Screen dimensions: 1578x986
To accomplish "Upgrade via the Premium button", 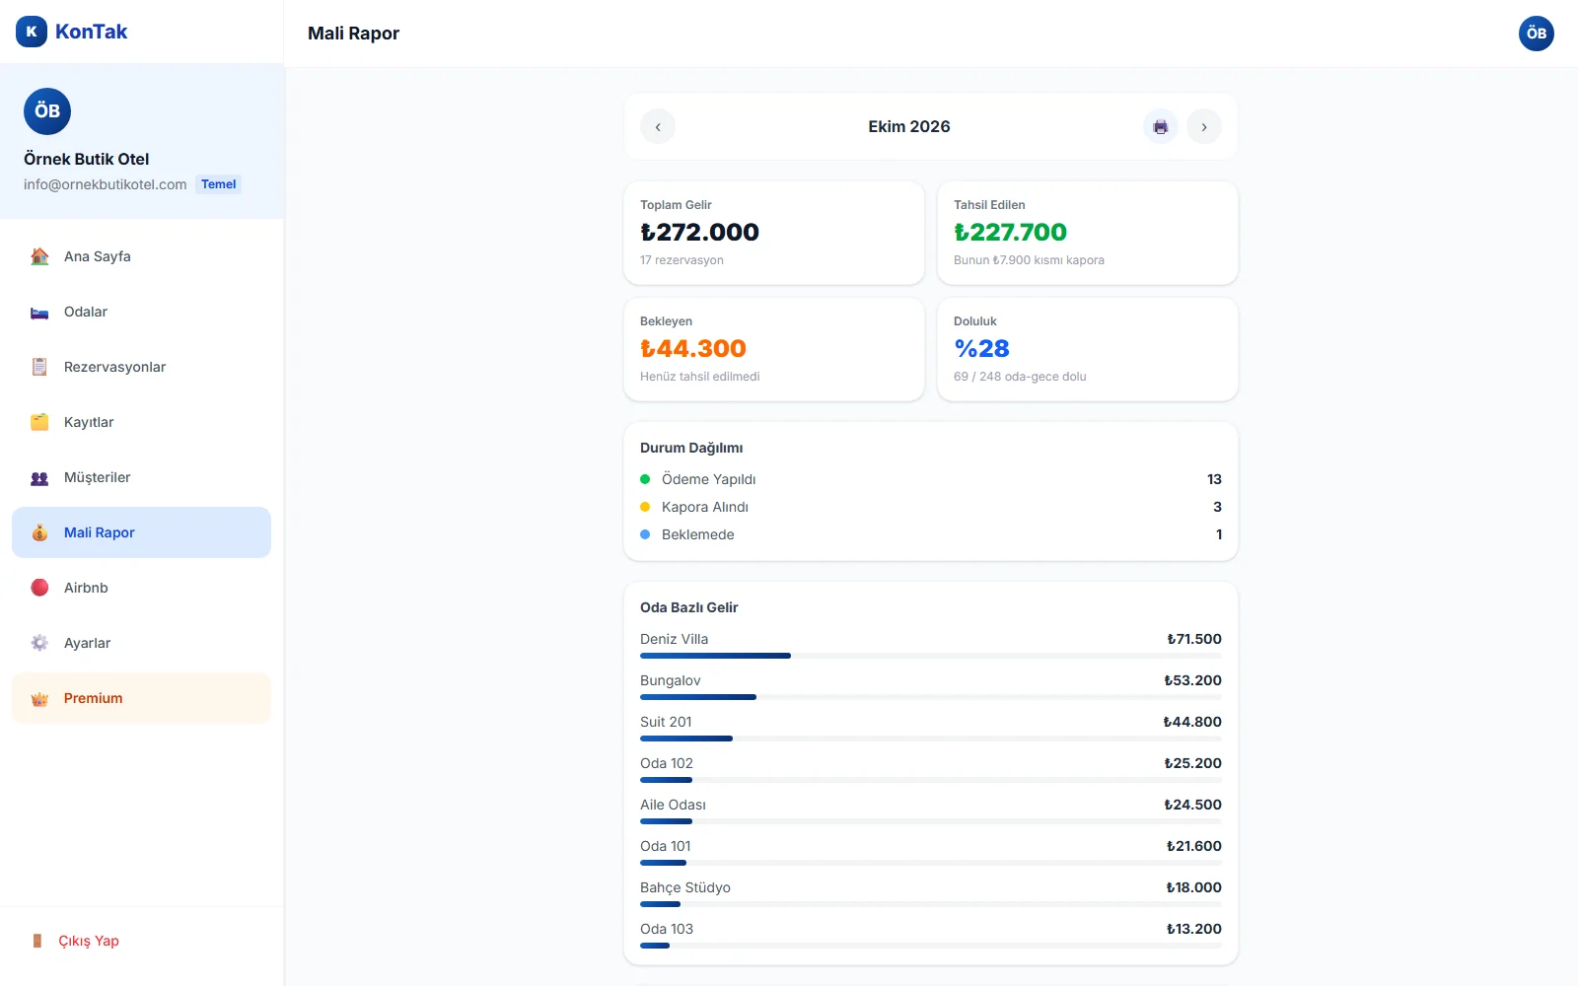I will 141,698.
